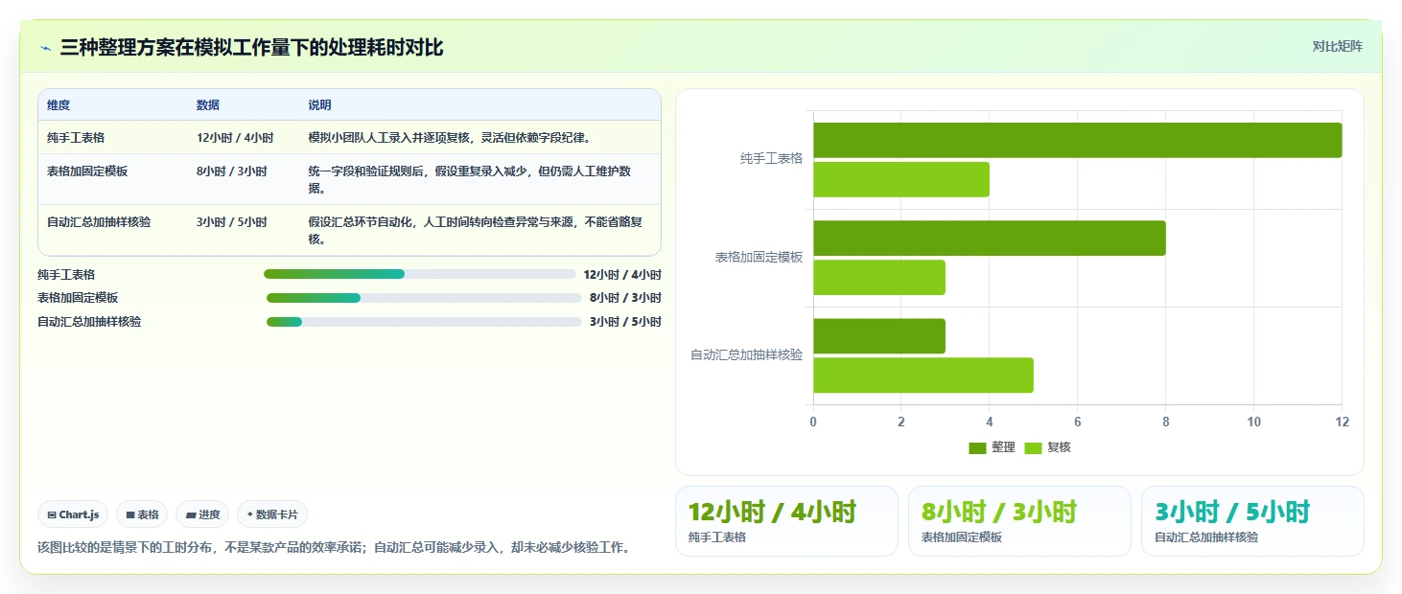
Task: Click the 数据卡片 chip
Action: (x=272, y=514)
